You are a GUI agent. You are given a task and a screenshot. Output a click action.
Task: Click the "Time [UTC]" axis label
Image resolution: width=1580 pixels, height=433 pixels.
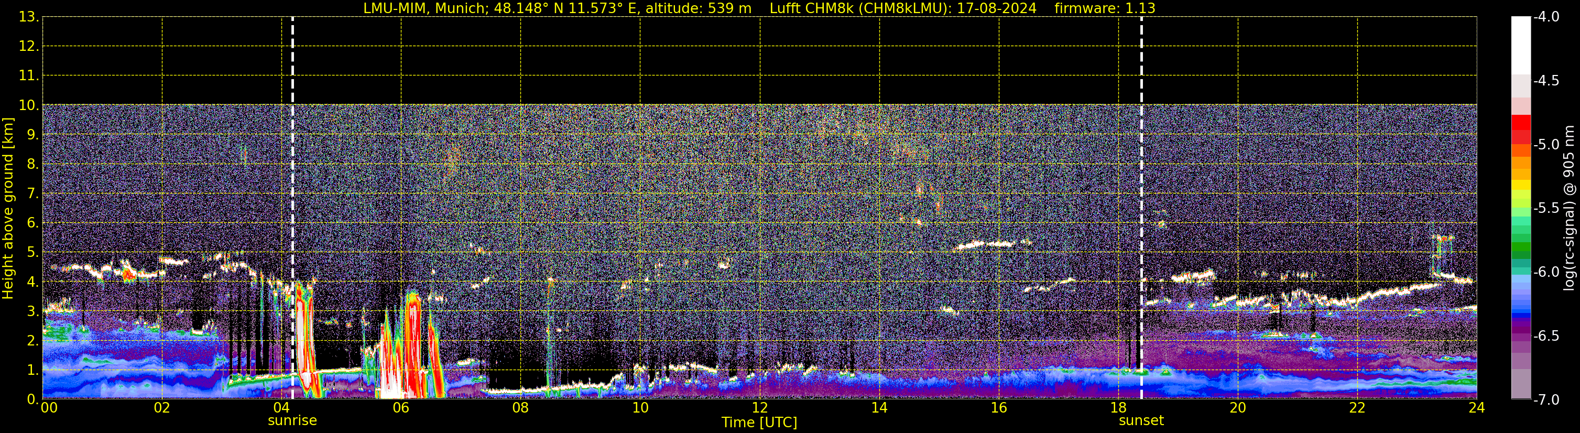tap(759, 423)
